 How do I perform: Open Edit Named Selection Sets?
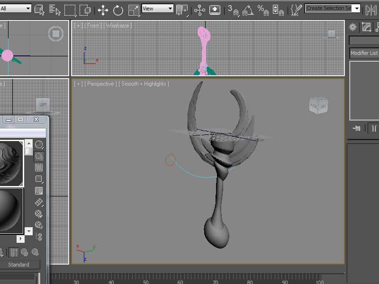(x=297, y=10)
